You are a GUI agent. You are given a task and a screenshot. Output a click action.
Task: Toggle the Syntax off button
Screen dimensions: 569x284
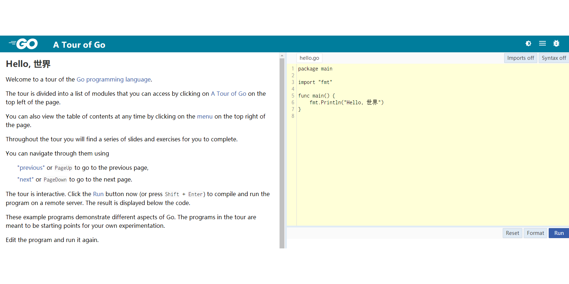coord(554,58)
